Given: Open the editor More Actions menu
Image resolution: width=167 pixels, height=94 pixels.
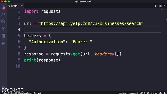Looking at the screenshot, I should (x=165, y=6).
